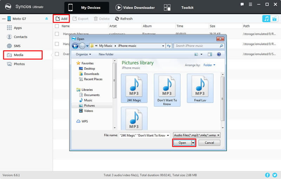Collapse the Moto G7 device tree
The image size is (281, 179).
[4, 19]
